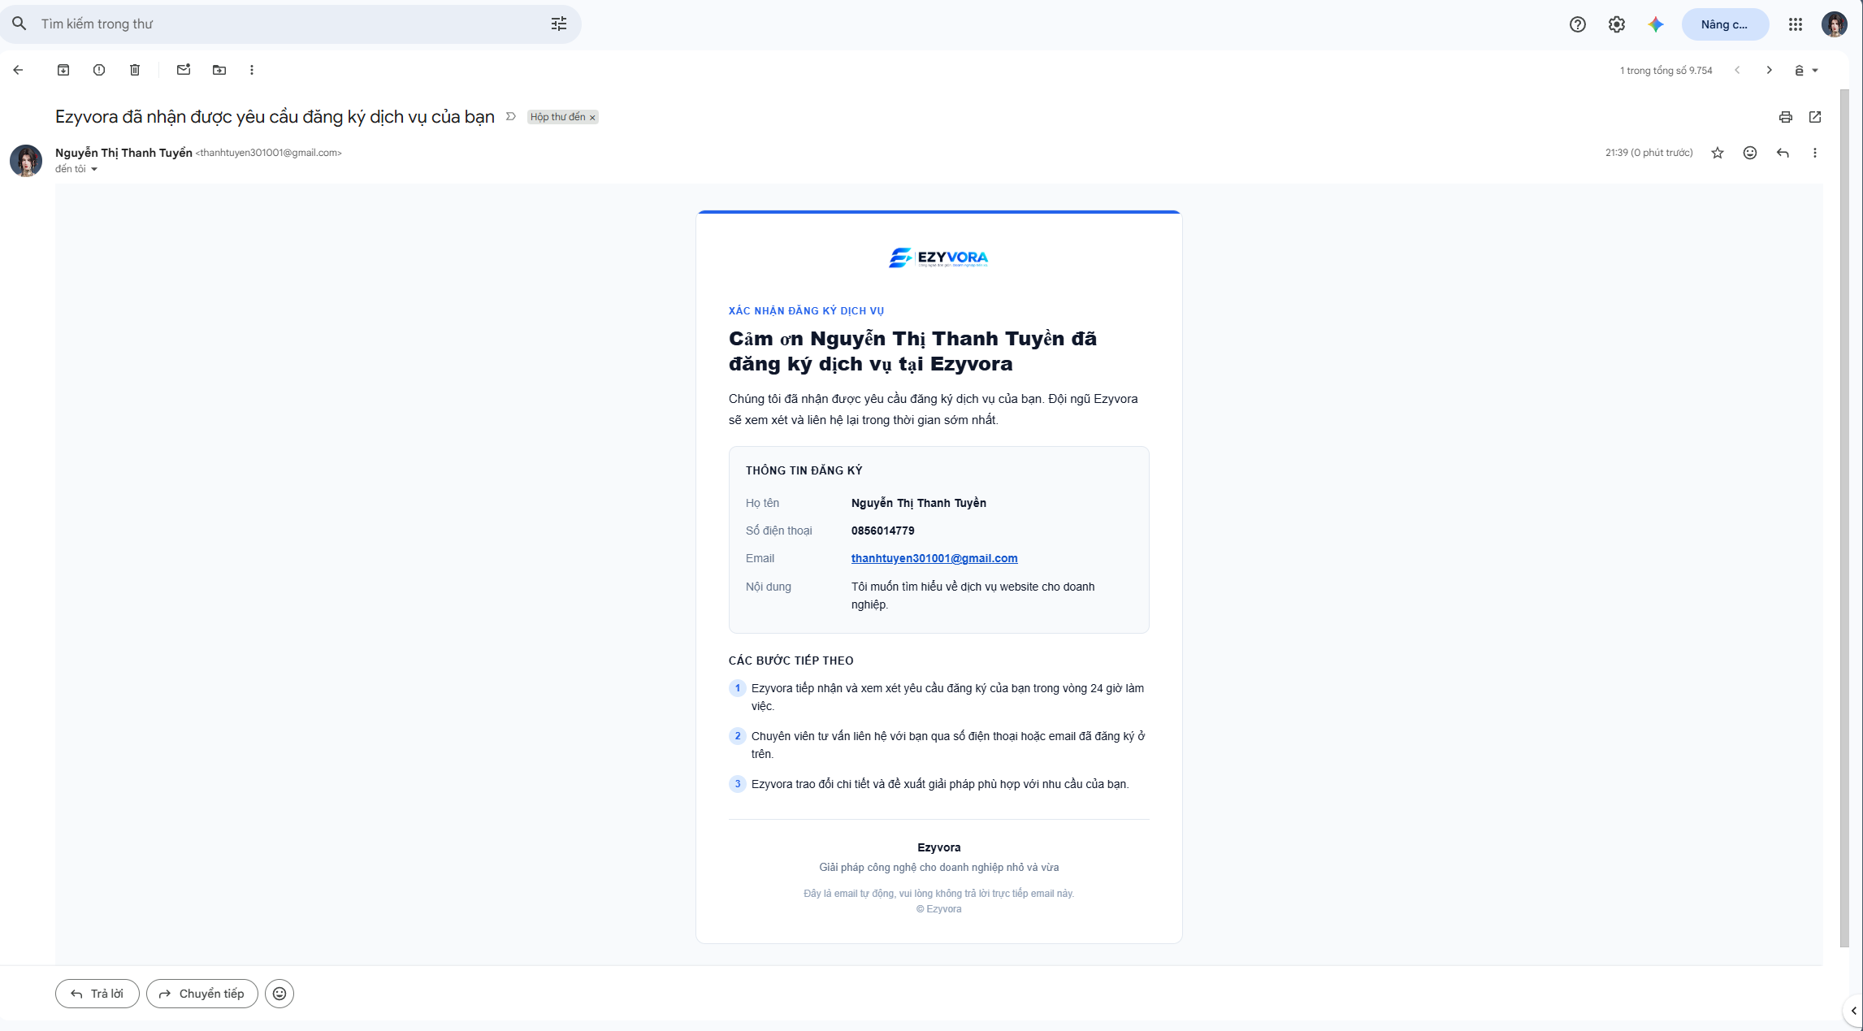
Task: Click the 'CÁC BƯỚC TIẾP THEO' heading
Action: pyautogui.click(x=791, y=661)
